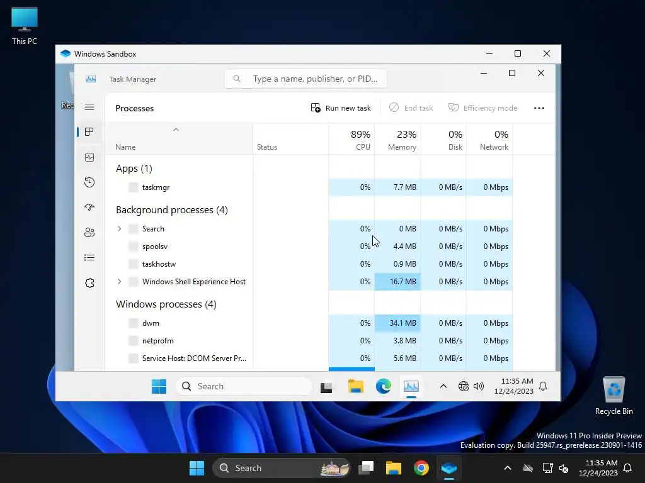Click Status column header
The width and height of the screenshot is (645, 483).
[291, 140]
